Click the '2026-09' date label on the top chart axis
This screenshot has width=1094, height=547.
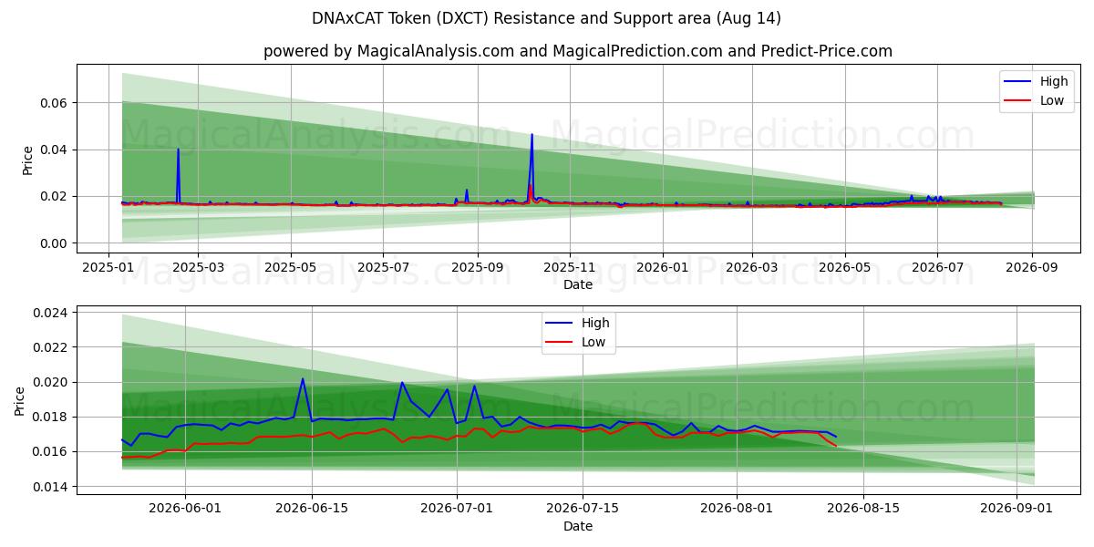[1031, 269]
